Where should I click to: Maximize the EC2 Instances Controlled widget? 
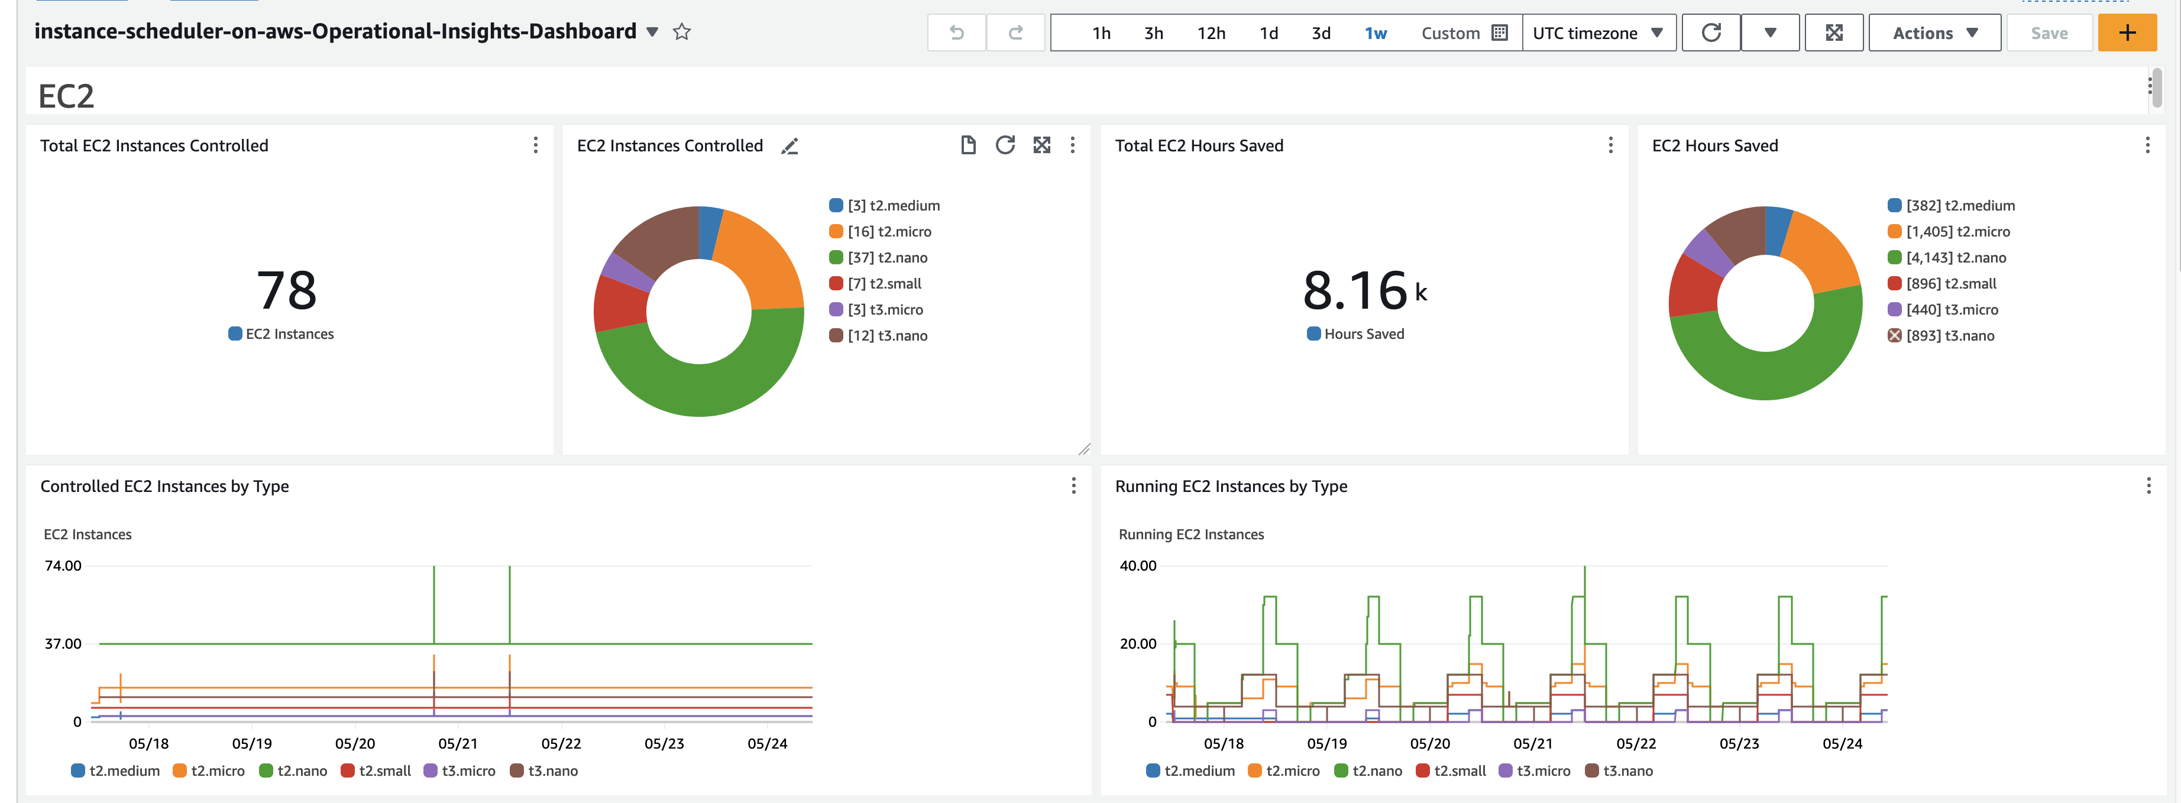click(1041, 145)
